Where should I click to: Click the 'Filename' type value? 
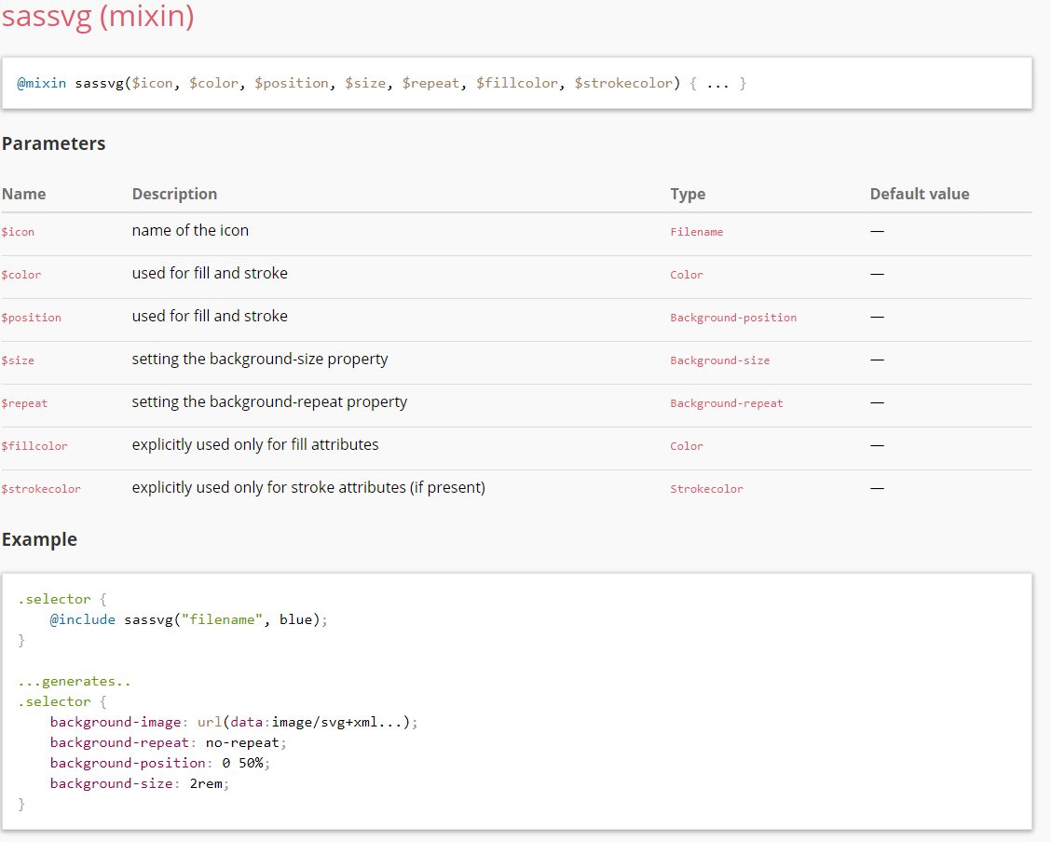click(697, 232)
